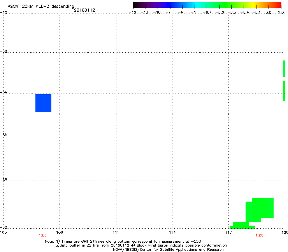288x252 pixels.
Task: Click the red end of the color scale
Action: (x=277, y=5)
